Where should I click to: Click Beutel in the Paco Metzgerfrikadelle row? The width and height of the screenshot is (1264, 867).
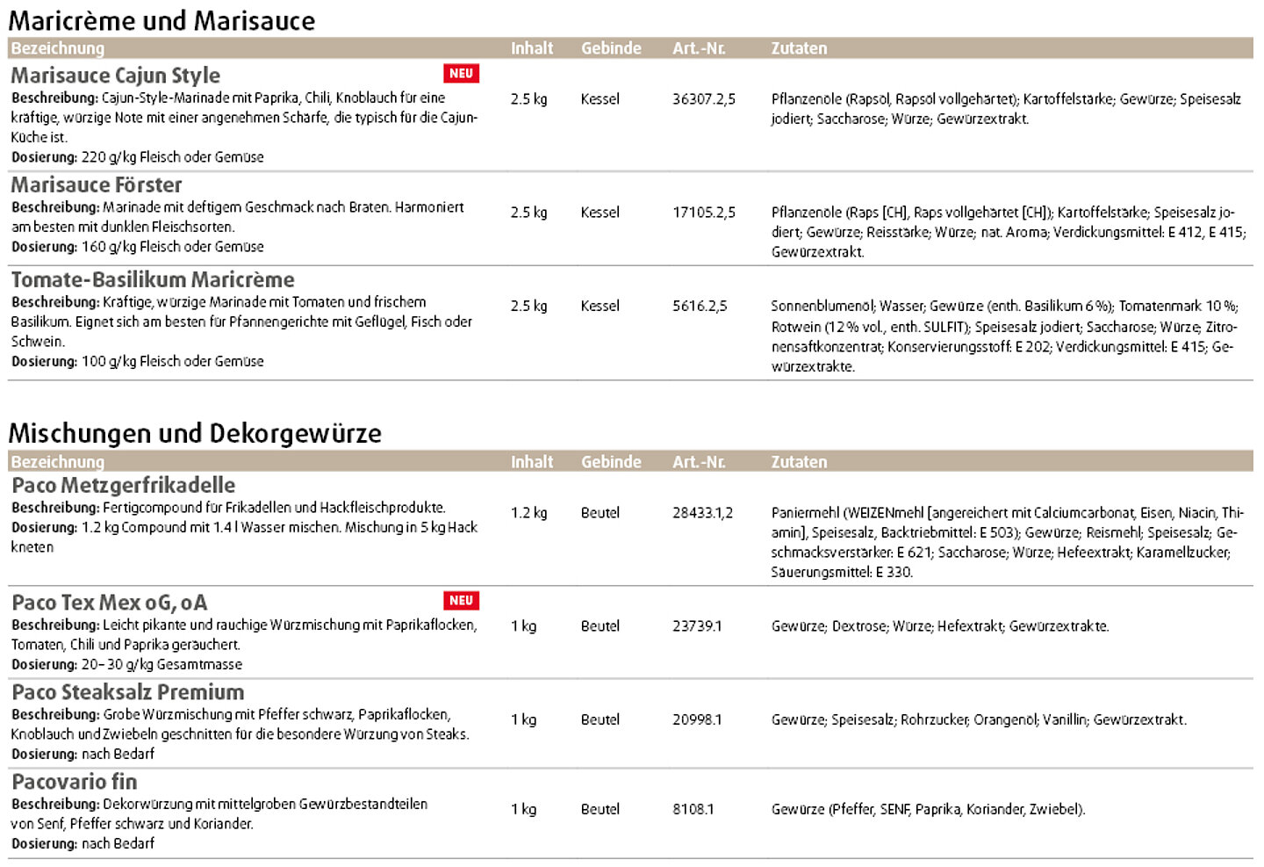coord(600,513)
